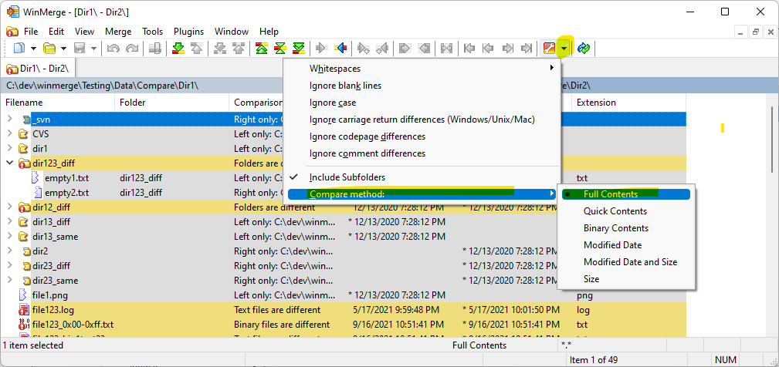
Task: Sort by the Extension column header
Action: click(x=628, y=103)
